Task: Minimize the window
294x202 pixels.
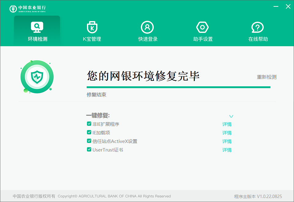Action: point(276,6)
